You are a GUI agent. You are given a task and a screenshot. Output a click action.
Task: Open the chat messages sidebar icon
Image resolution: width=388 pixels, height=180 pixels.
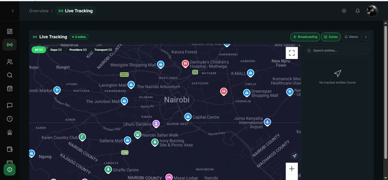[x=10, y=106]
